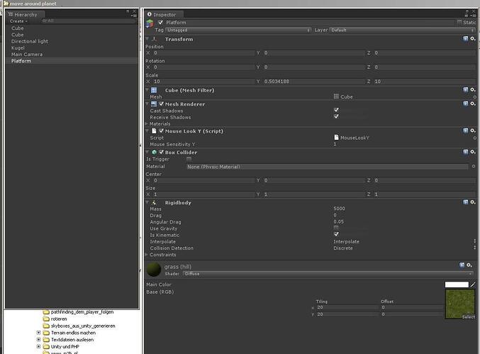Collapse the Transform component foldout arrow
The image size is (480, 354).
coord(147,39)
